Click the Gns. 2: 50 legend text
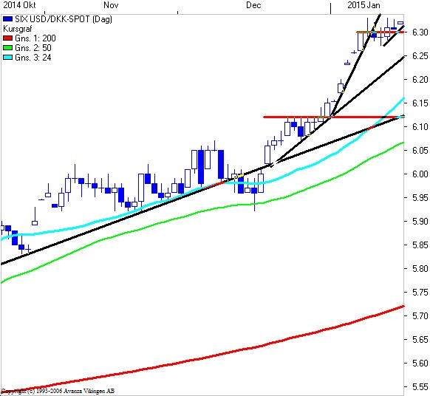430x396 pixels. click(33, 48)
